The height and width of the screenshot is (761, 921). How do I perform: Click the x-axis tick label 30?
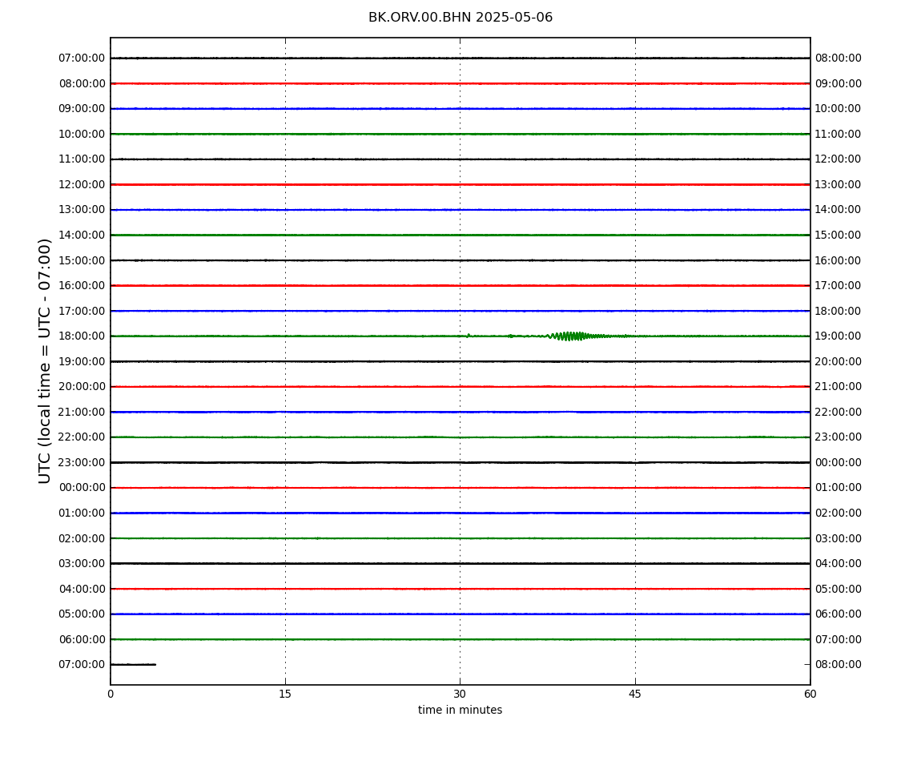click(x=460, y=694)
